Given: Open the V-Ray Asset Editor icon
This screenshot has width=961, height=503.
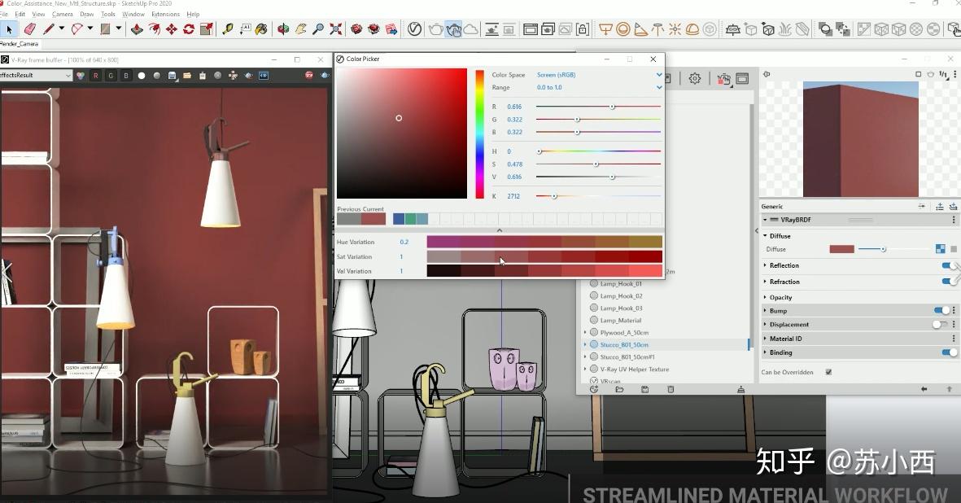Looking at the screenshot, I should (x=414, y=28).
